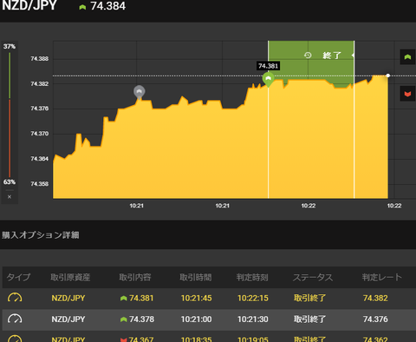
Task: Select the gray past trade marker pin
Action: click(x=140, y=92)
